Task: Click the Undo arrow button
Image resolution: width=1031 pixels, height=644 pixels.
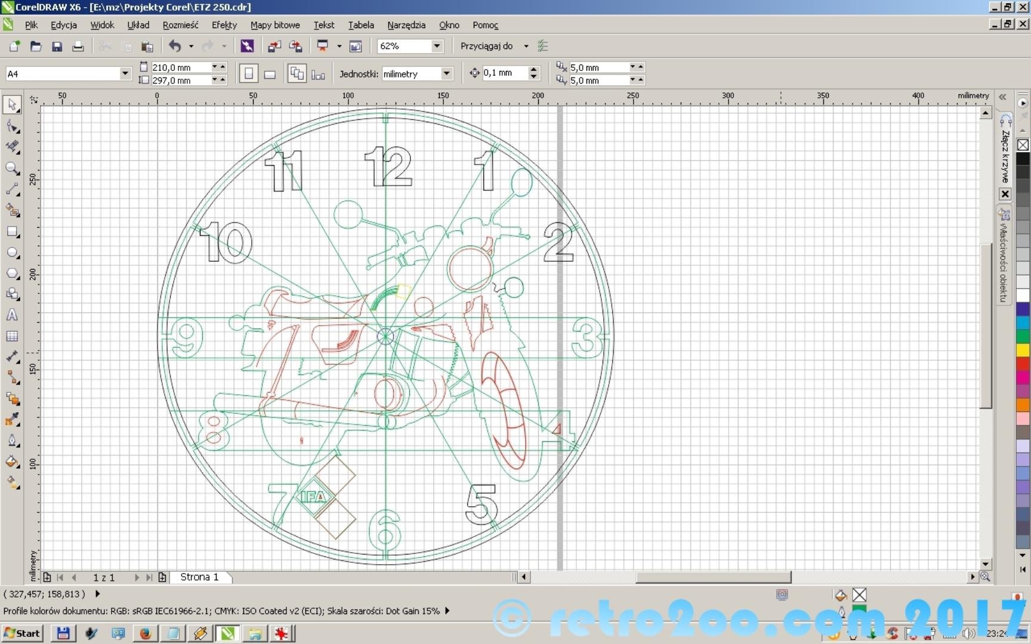Action: (x=175, y=46)
